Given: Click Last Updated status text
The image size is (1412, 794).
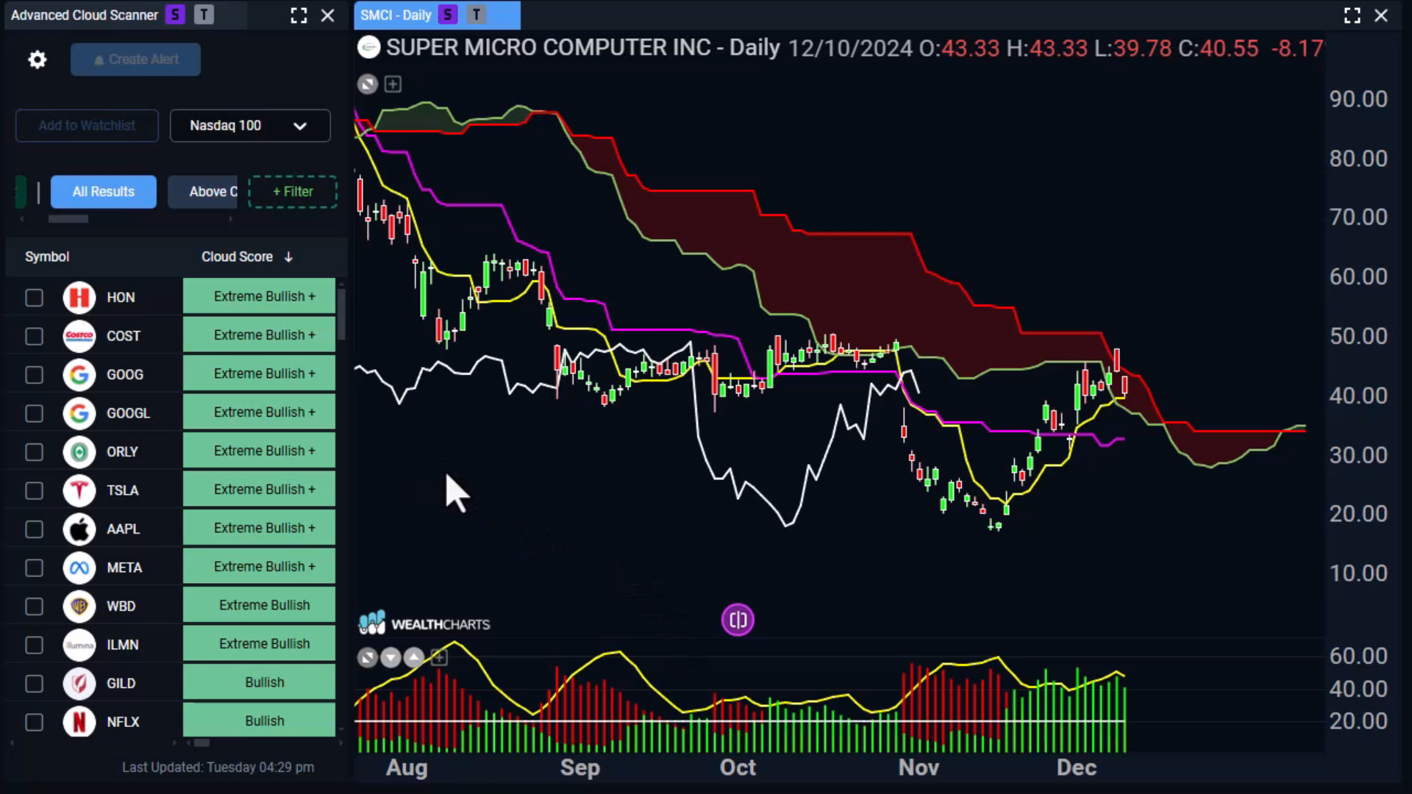Looking at the screenshot, I should tap(218, 767).
